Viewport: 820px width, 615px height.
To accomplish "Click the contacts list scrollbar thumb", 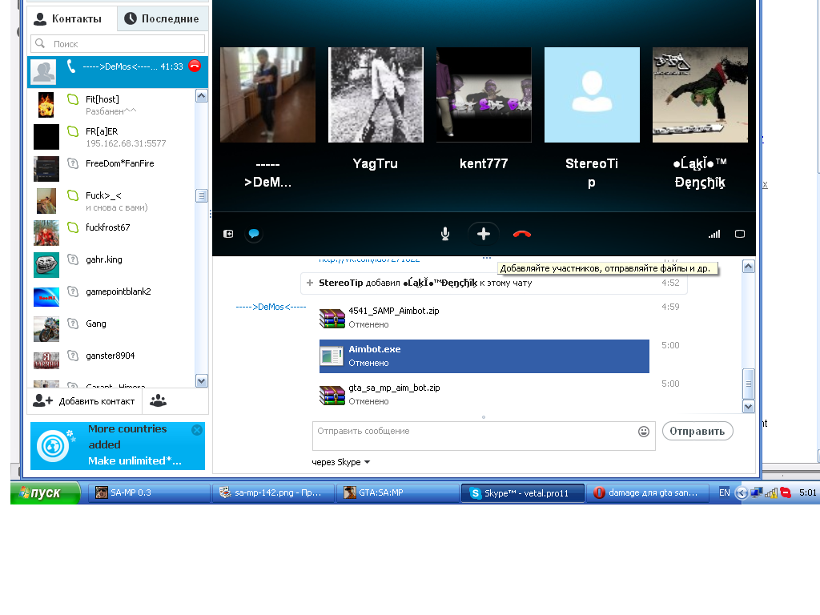I will tap(201, 195).
